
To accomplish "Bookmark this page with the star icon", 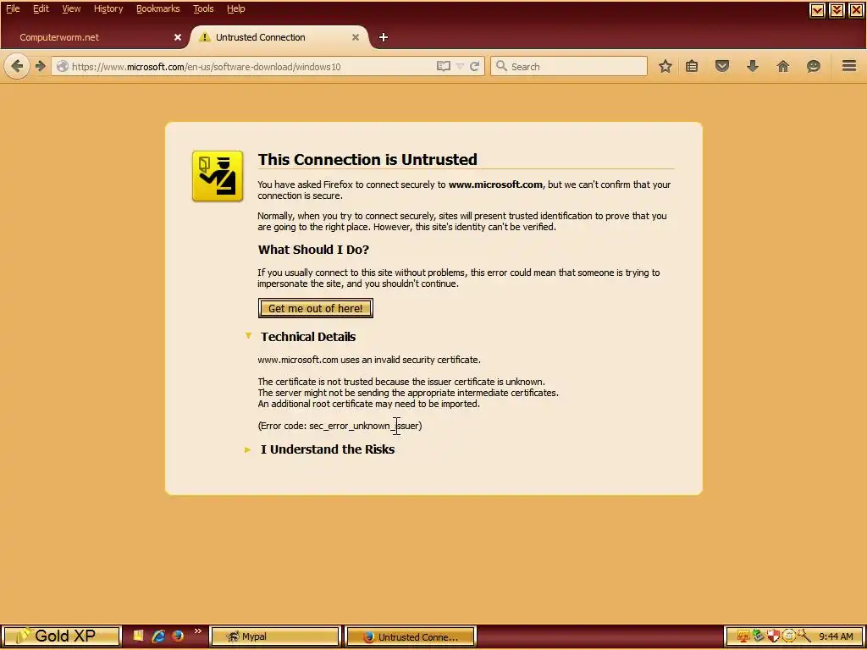I will (x=665, y=66).
